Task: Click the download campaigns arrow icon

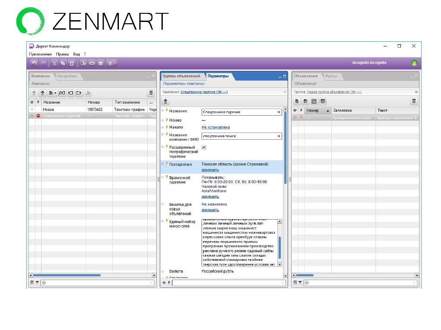Action: (x=43, y=93)
